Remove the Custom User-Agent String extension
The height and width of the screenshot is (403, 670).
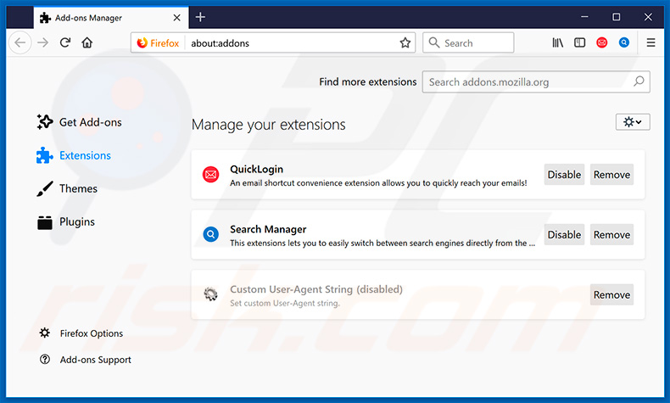pyautogui.click(x=611, y=295)
